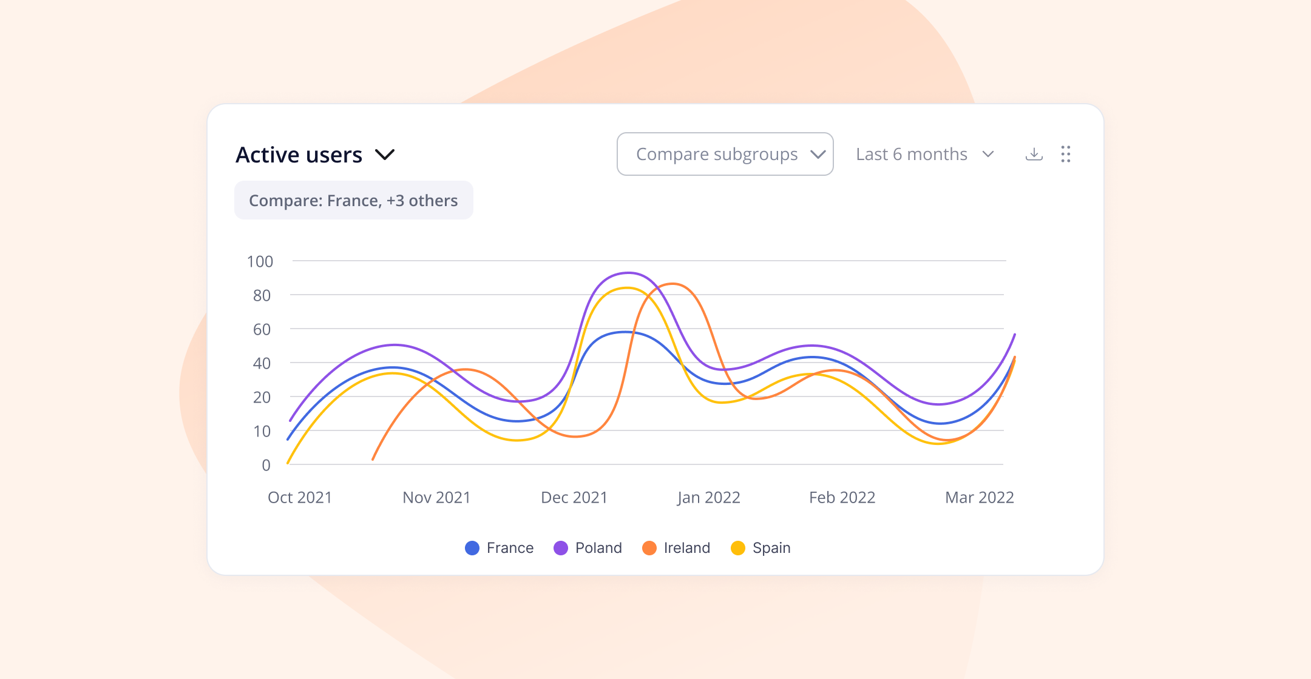The image size is (1311, 679).
Task: Open the Compare subgroups dropdown
Action: 725,154
